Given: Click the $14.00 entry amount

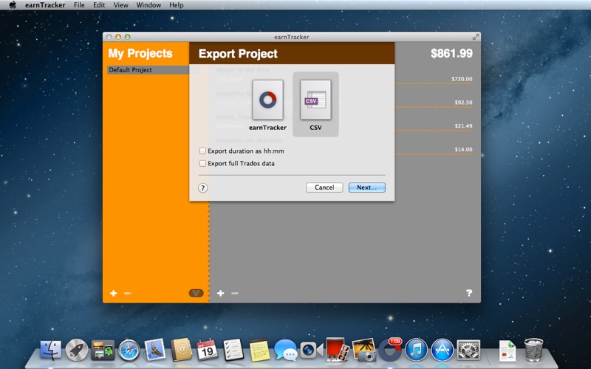Looking at the screenshot, I should click(463, 150).
